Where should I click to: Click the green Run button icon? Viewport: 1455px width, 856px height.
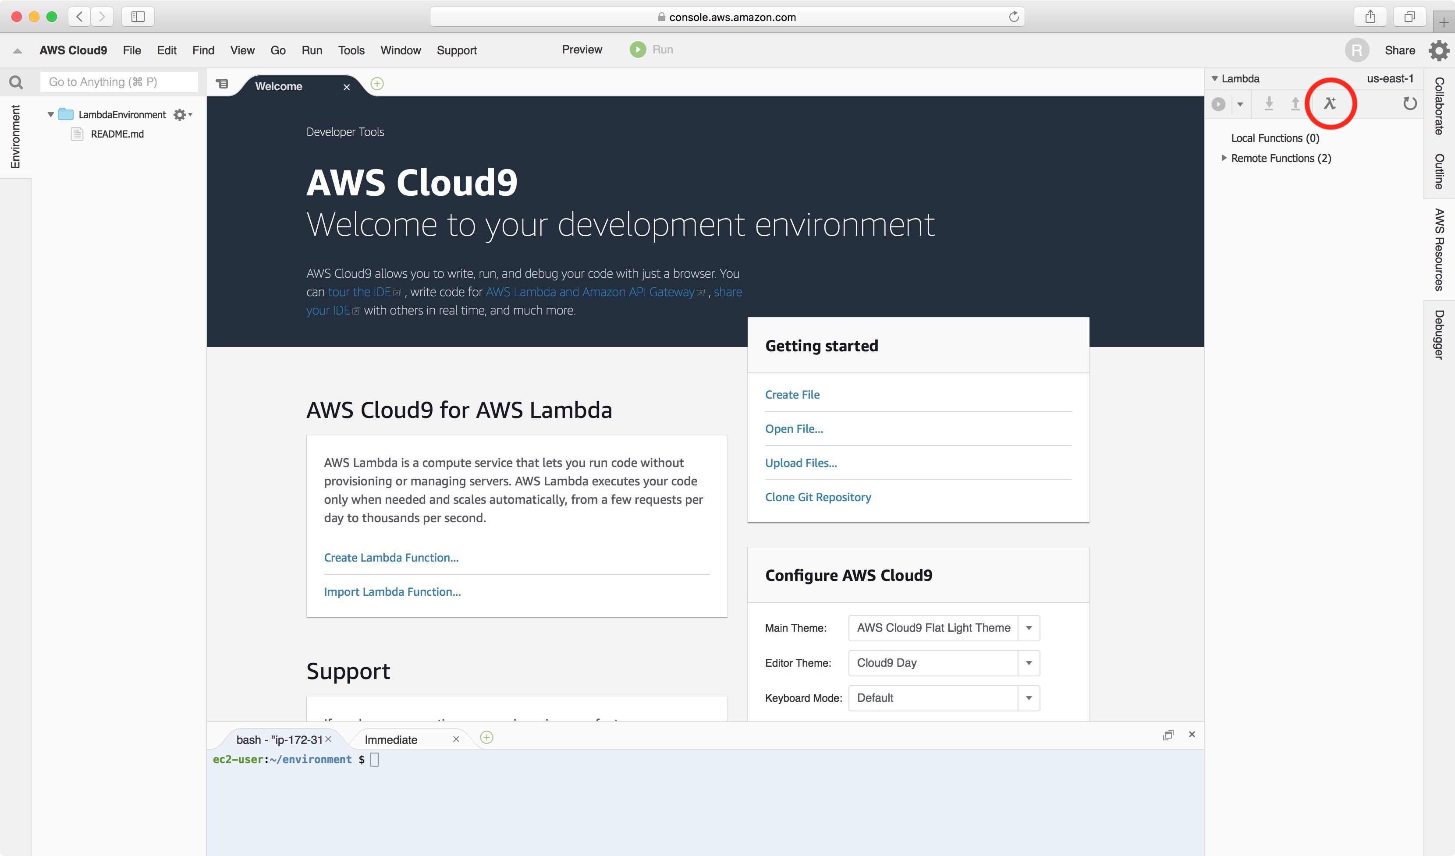pos(637,50)
